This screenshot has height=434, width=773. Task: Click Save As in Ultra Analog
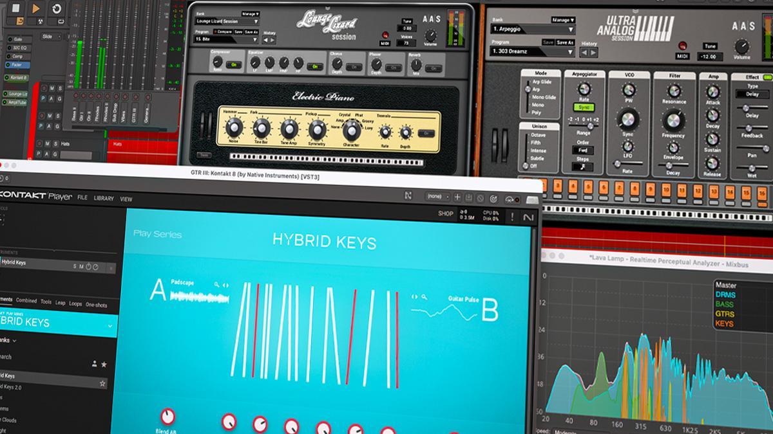(564, 42)
